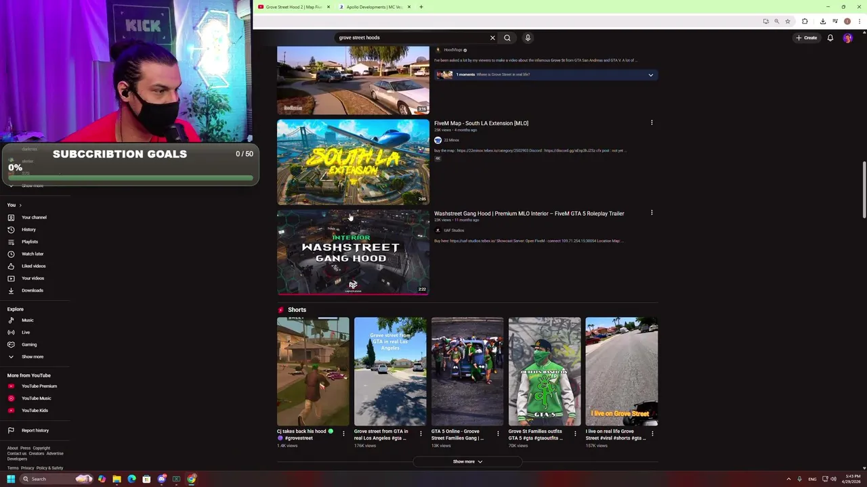Expand Show more under Shorts
This screenshot has width=867, height=487.
tap(467, 461)
